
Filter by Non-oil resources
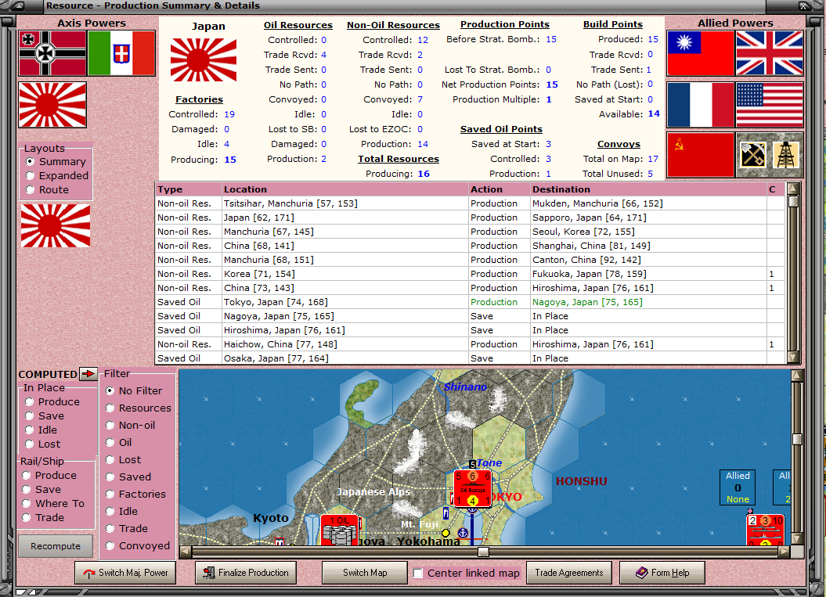[x=110, y=426]
